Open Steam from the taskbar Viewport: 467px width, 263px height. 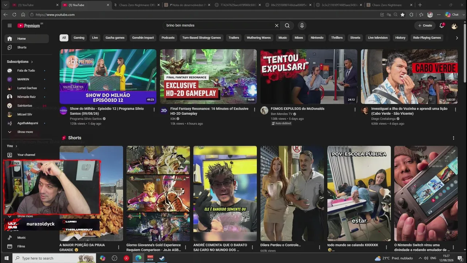point(162,258)
